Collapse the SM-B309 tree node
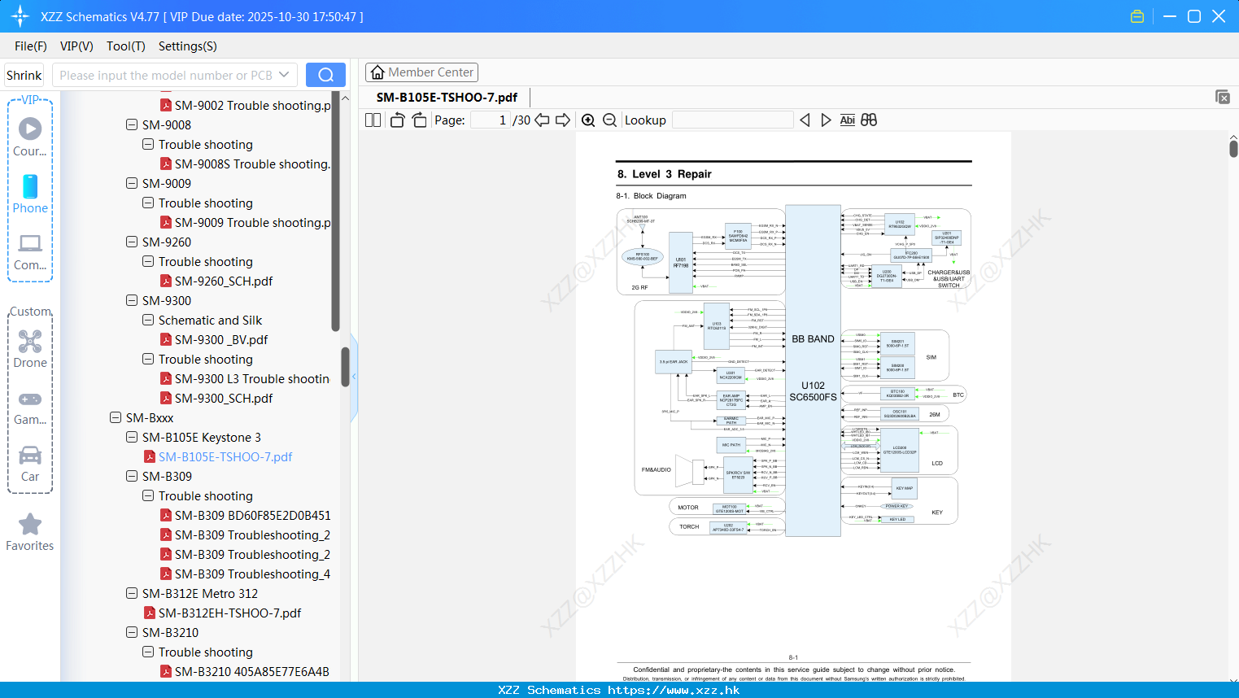1239x698 pixels. [132, 476]
